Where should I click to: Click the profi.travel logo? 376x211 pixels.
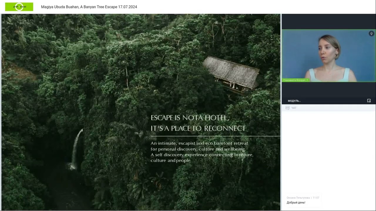coord(19,7)
